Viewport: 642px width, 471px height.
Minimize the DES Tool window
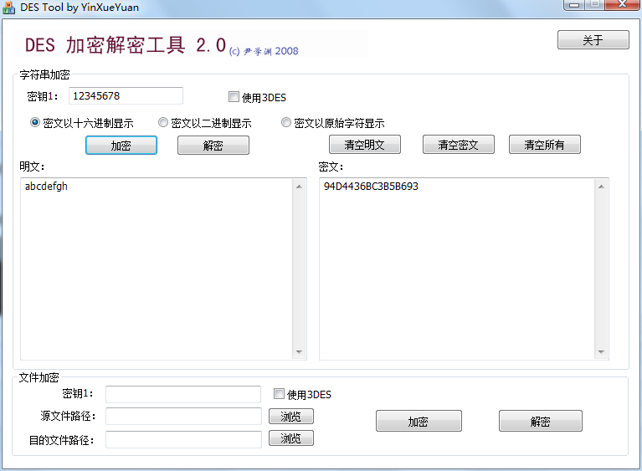pyautogui.click(x=574, y=5)
